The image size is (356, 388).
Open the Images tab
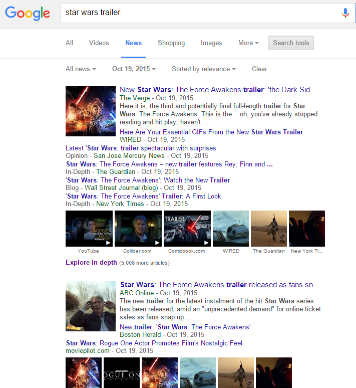click(211, 43)
